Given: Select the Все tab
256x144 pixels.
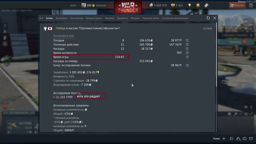Looking at the screenshot, I should (x=41, y=18).
